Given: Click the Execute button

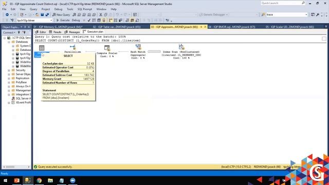Looking at the screenshot, I should click(x=63, y=21).
